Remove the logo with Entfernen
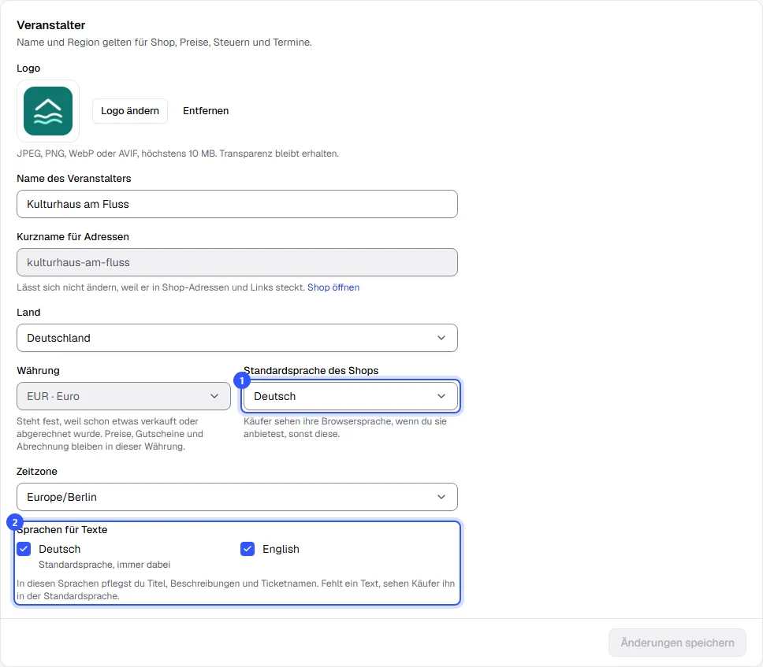This screenshot has width=763, height=667. 206,111
